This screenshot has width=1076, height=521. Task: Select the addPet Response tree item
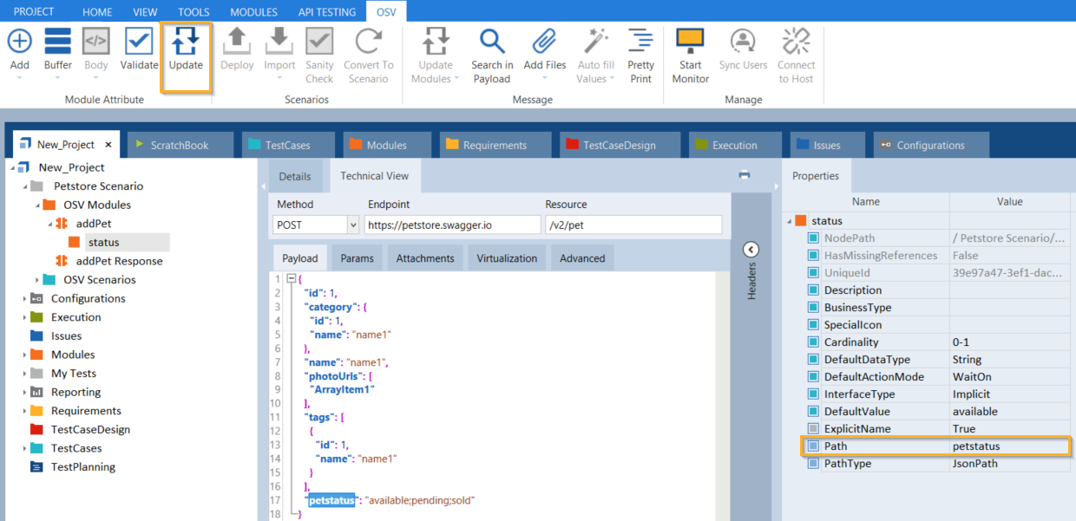(x=119, y=261)
